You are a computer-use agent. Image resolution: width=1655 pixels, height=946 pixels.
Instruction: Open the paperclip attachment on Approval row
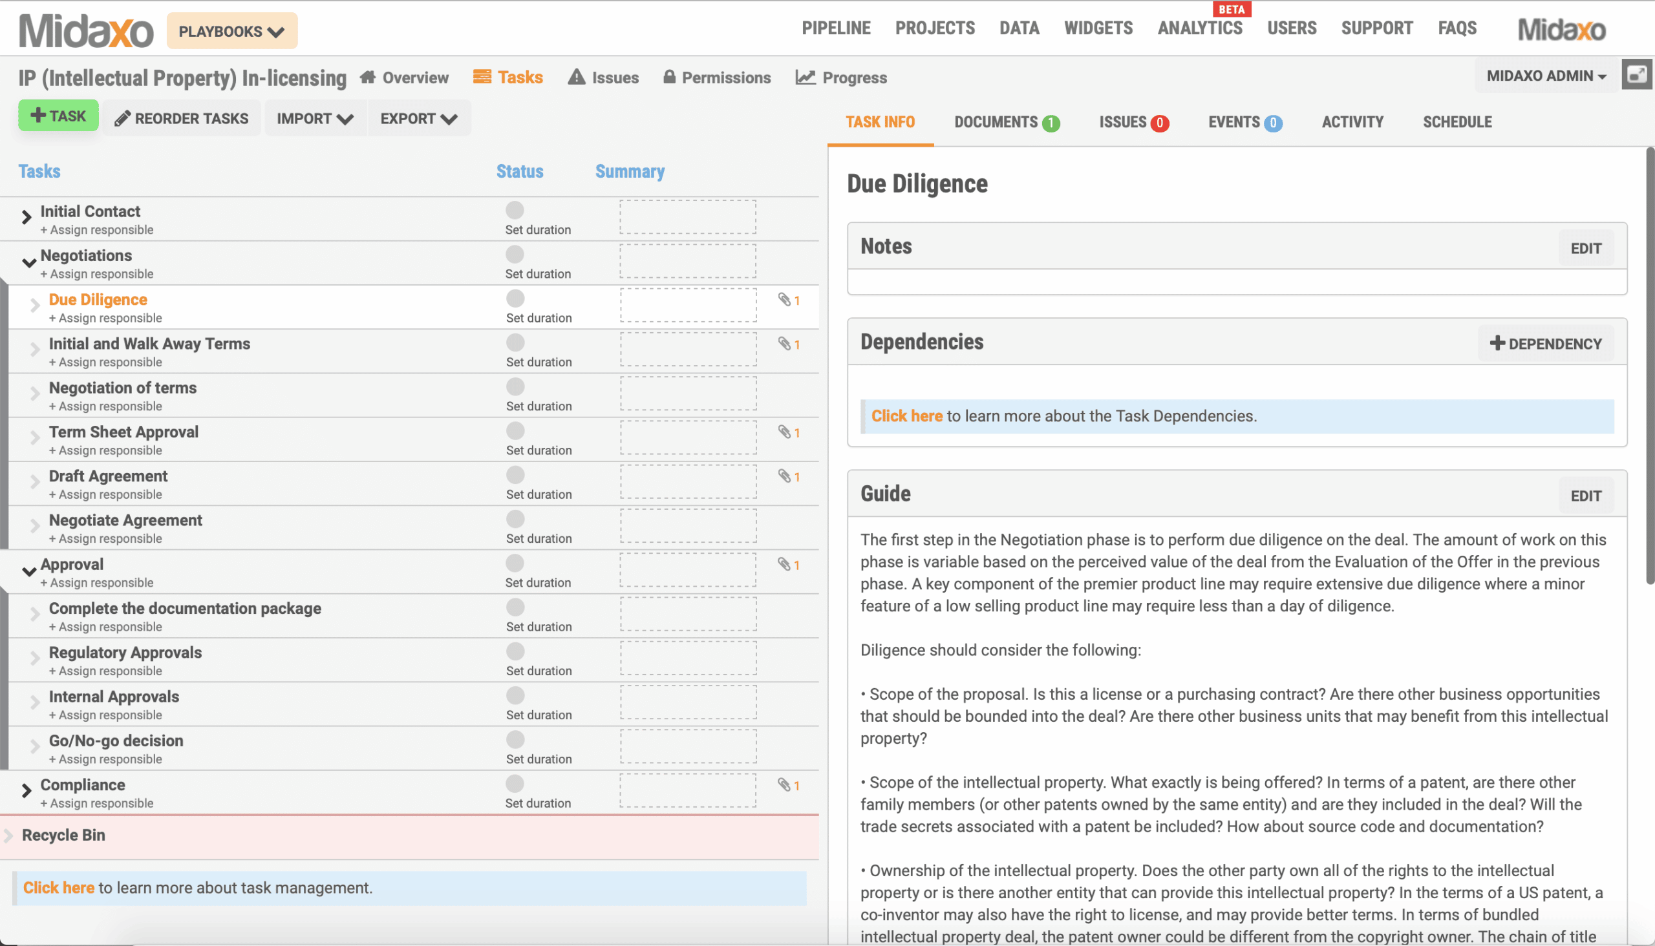pyautogui.click(x=789, y=565)
